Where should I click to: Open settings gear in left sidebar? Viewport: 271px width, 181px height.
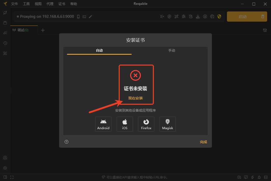click(5, 168)
